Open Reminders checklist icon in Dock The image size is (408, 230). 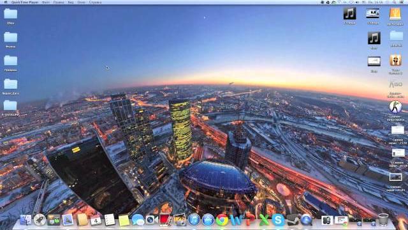[110, 220]
